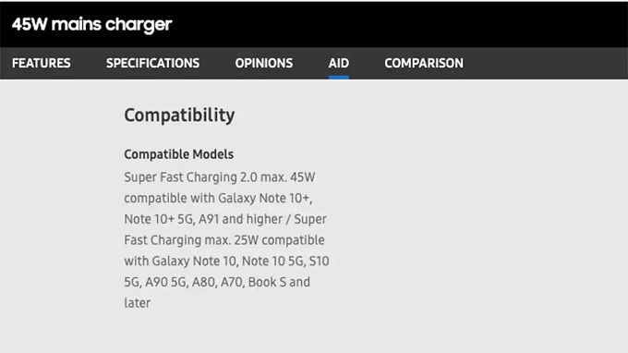Click the "45W mains charger" header title
Viewport: 628px width, 353px height.
point(91,24)
